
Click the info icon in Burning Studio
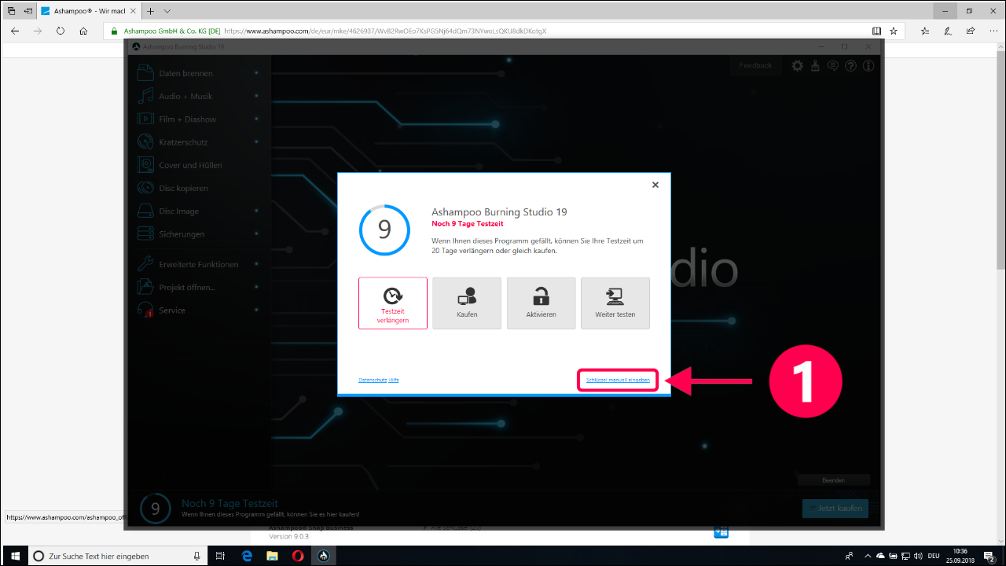(x=868, y=66)
